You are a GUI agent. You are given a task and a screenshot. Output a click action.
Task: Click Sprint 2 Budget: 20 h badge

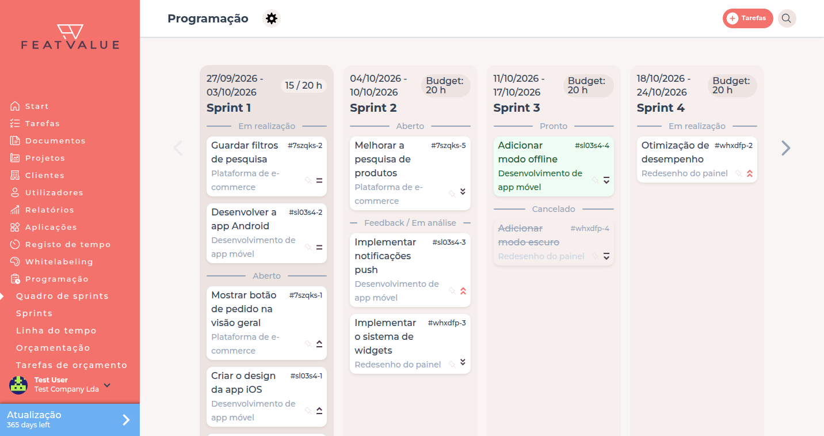[x=446, y=85]
